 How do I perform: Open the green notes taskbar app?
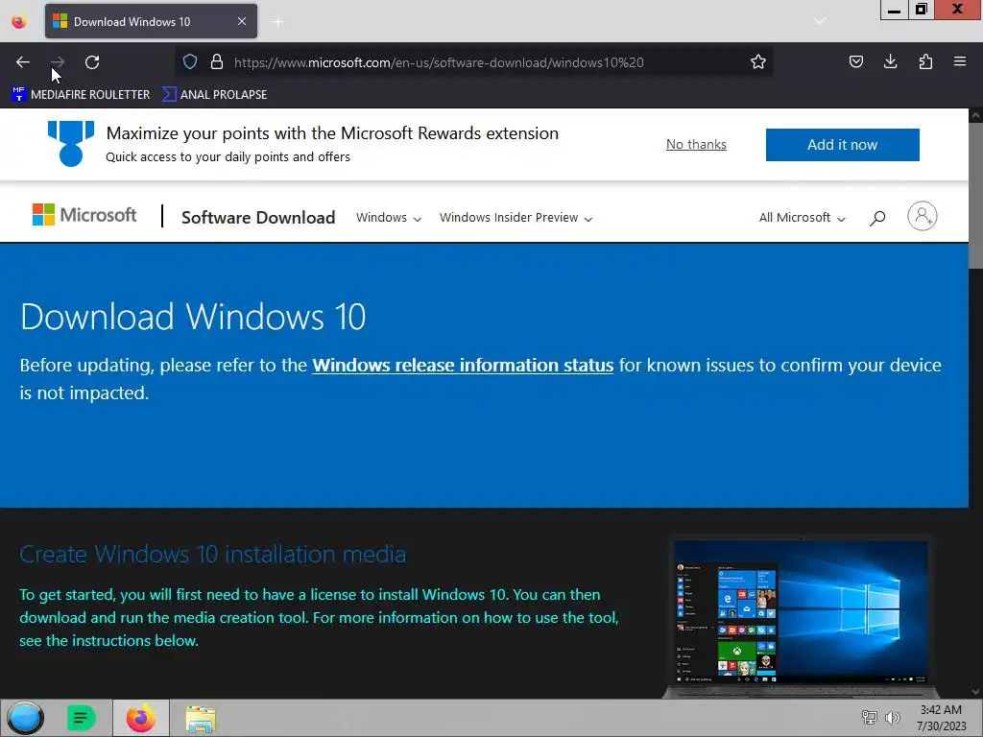tap(81, 718)
